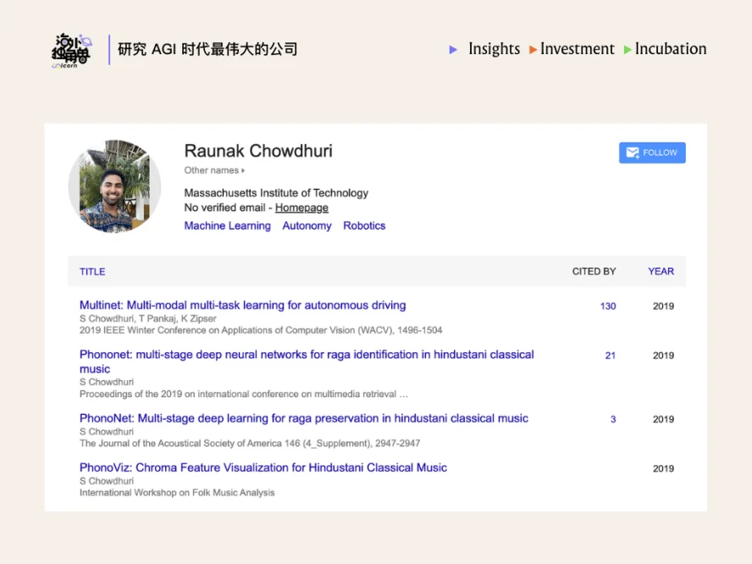Open the PhonoViz Chroma Feature Visualization paper
The width and height of the screenshot is (752, 564).
(263, 467)
